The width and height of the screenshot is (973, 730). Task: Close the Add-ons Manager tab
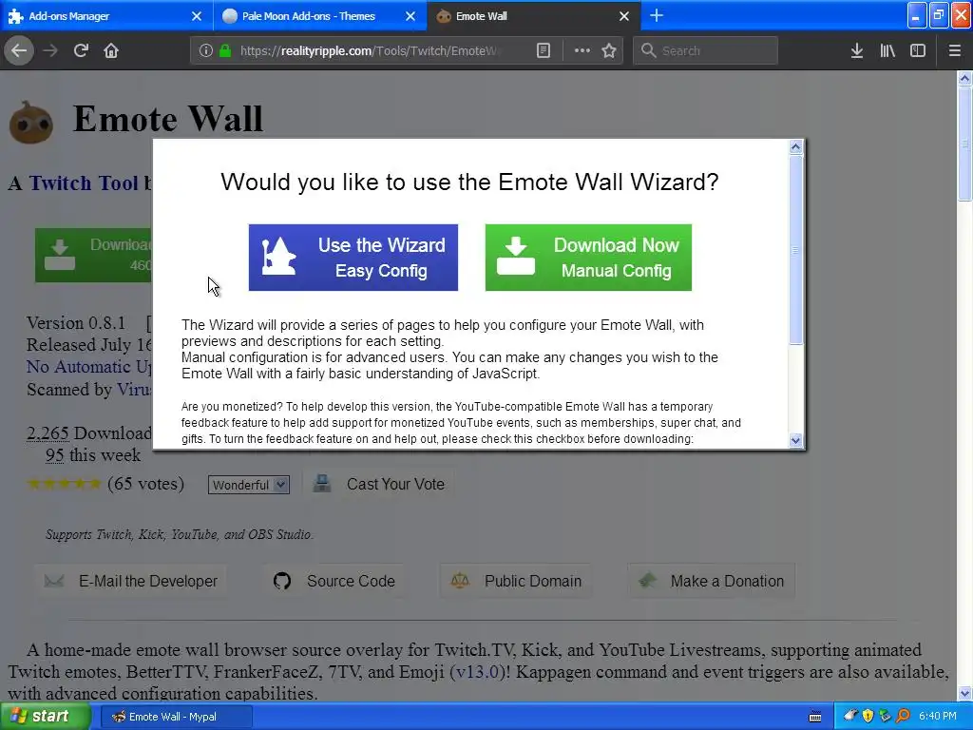(x=196, y=16)
